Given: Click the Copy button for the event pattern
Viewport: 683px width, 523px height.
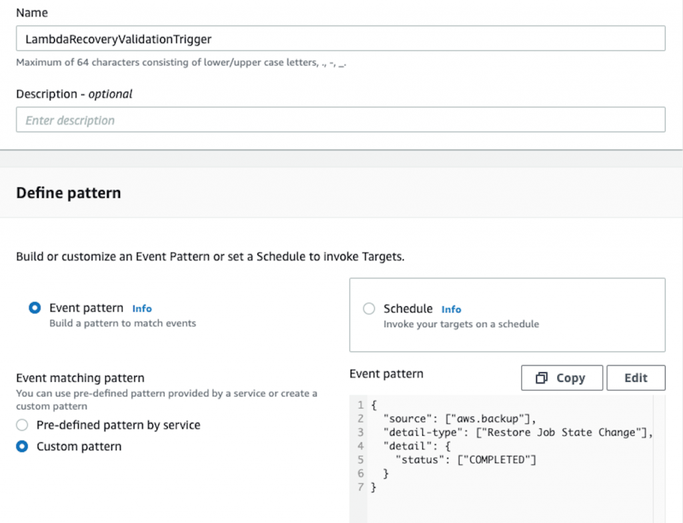Looking at the screenshot, I should click(x=562, y=378).
